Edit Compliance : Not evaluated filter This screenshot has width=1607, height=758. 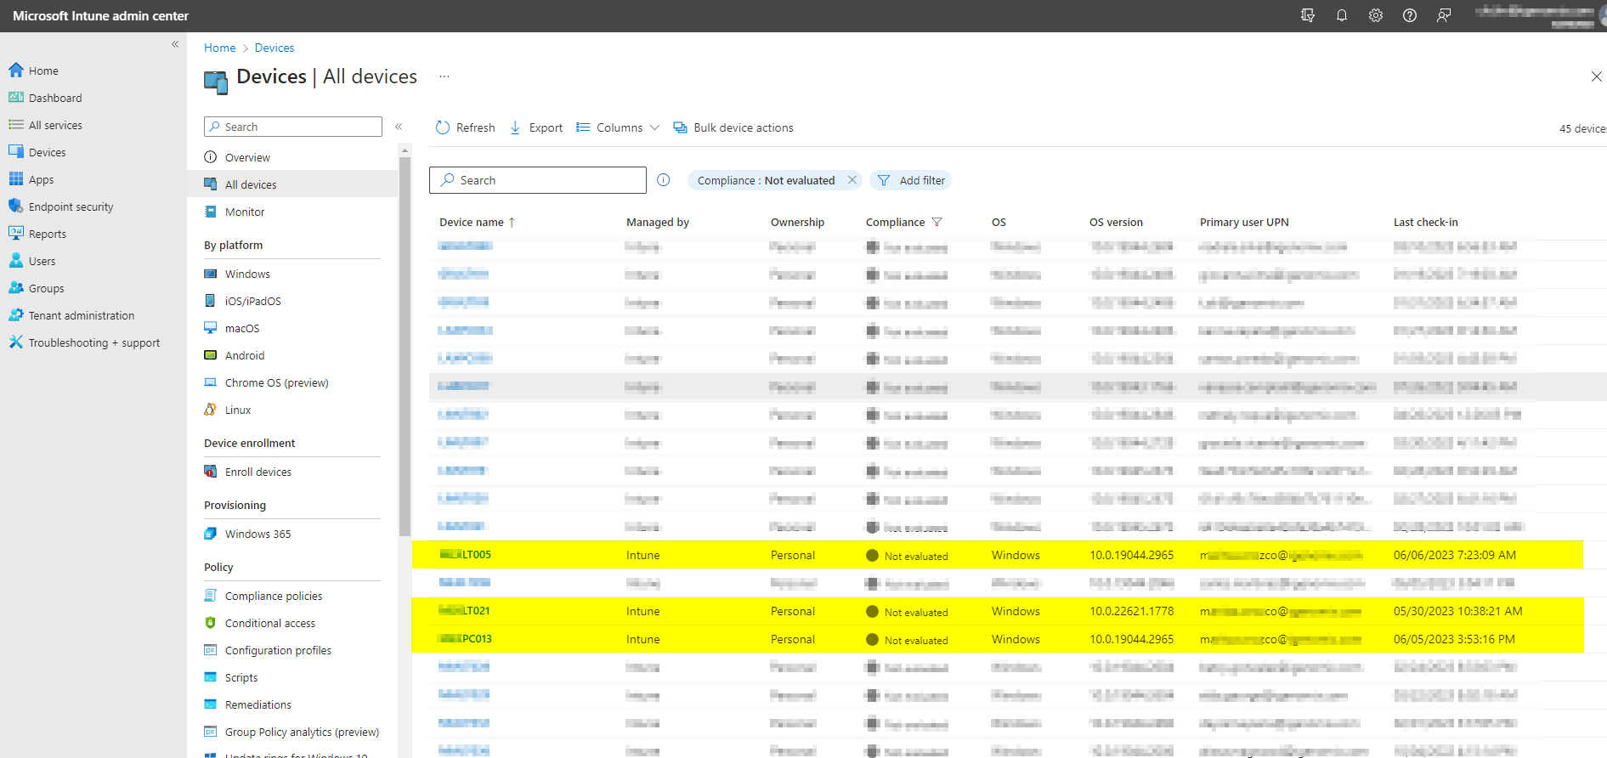click(766, 180)
